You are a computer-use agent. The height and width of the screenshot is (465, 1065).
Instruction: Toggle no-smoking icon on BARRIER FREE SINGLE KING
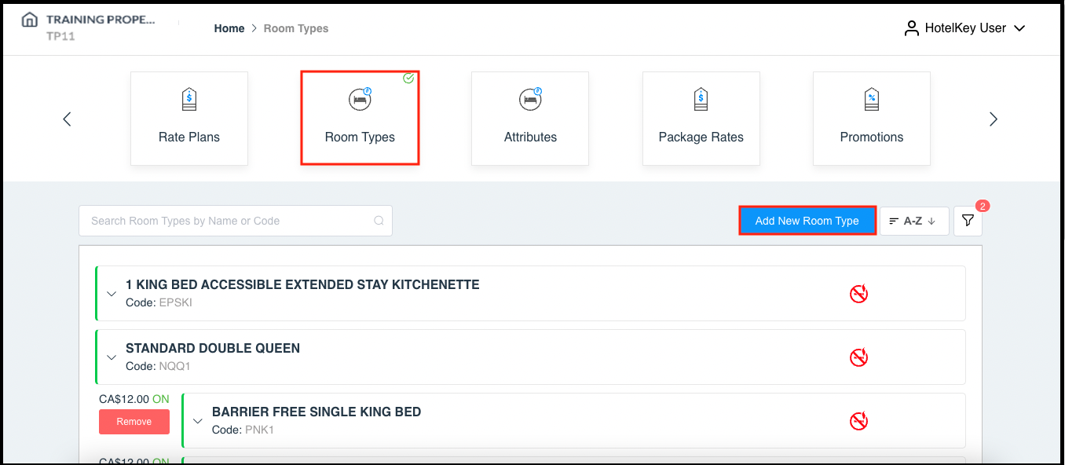pyautogui.click(x=858, y=420)
